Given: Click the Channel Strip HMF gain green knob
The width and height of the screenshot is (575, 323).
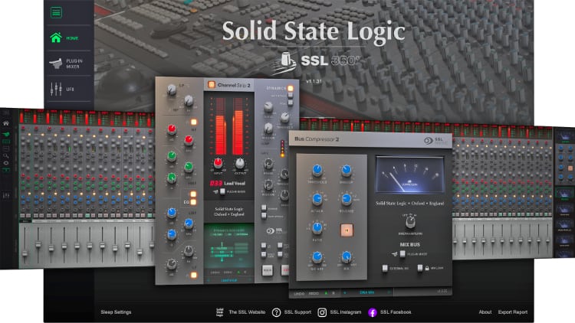Looking at the screenshot, I should tap(171, 156).
